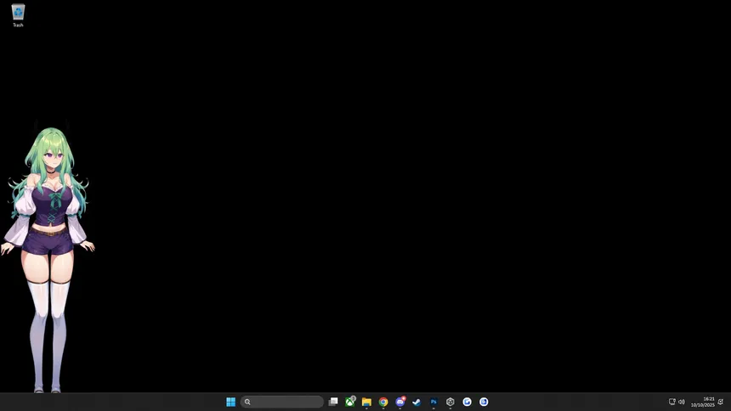
Task: Open Task View from the taskbar
Action: coord(333,402)
